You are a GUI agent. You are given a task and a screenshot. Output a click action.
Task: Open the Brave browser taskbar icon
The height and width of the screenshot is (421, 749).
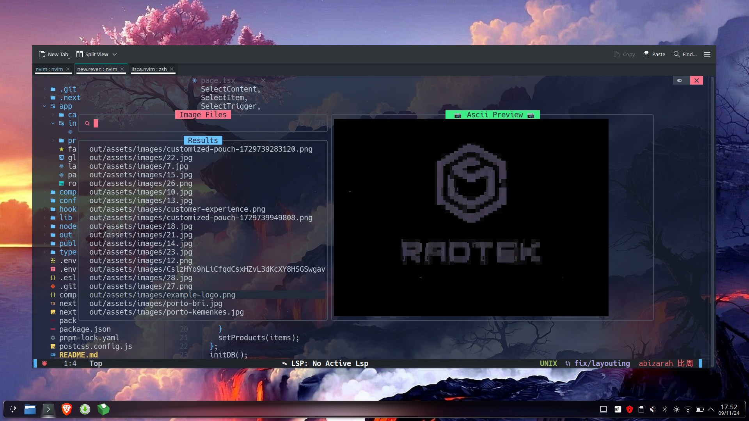point(67,409)
